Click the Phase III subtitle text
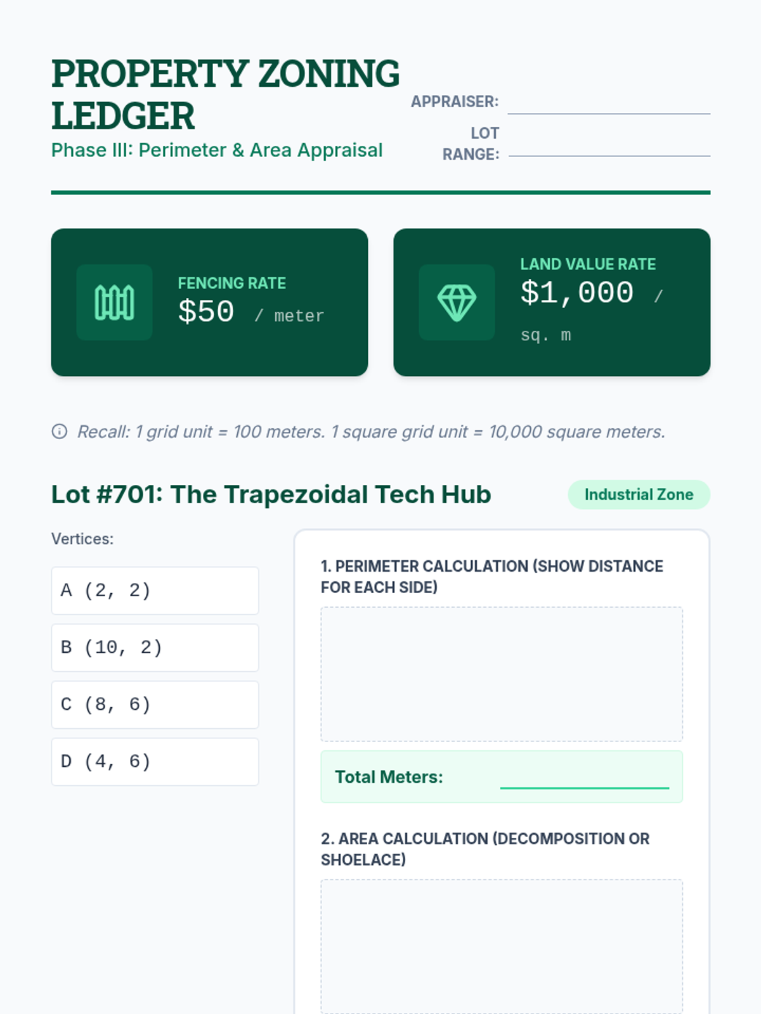 coord(217,150)
